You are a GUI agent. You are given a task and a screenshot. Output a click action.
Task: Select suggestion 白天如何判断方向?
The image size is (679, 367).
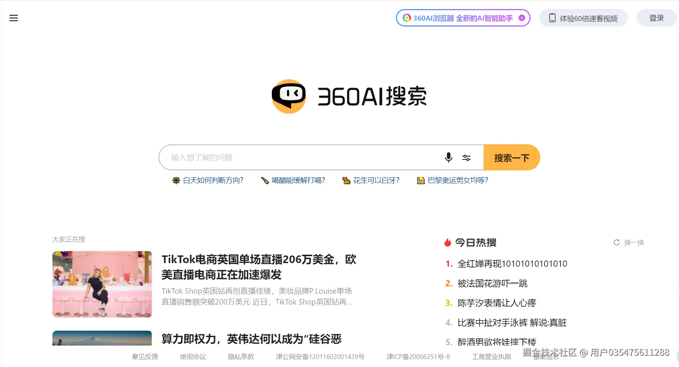pyautogui.click(x=213, y=180)
